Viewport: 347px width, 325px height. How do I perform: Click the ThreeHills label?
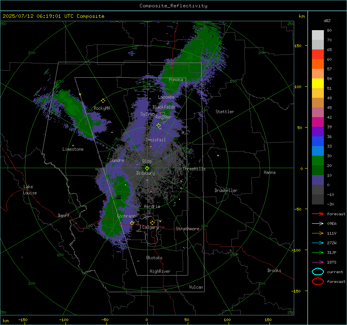point(194,169)
